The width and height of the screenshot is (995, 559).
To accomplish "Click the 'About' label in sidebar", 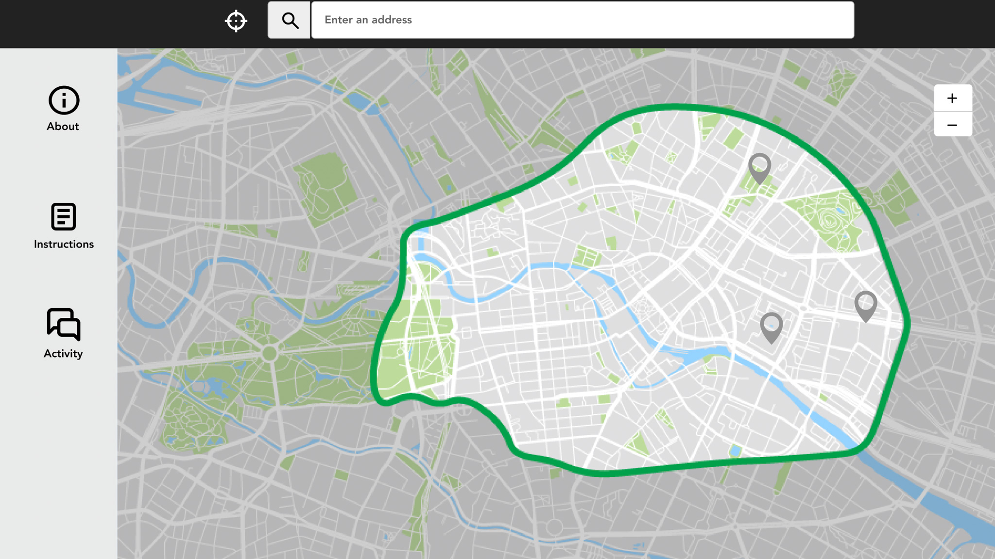I will pos(63,126).
